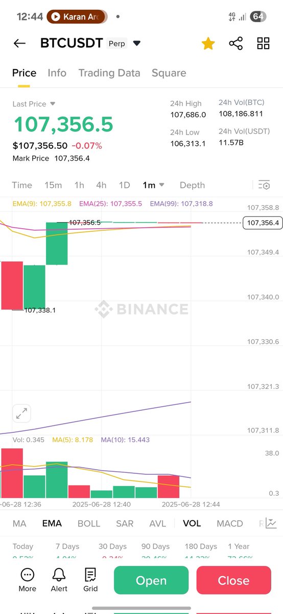Screen dimensions: 283x614
Task: Switch to the Price tab
Action: click(x=24, y=73)
